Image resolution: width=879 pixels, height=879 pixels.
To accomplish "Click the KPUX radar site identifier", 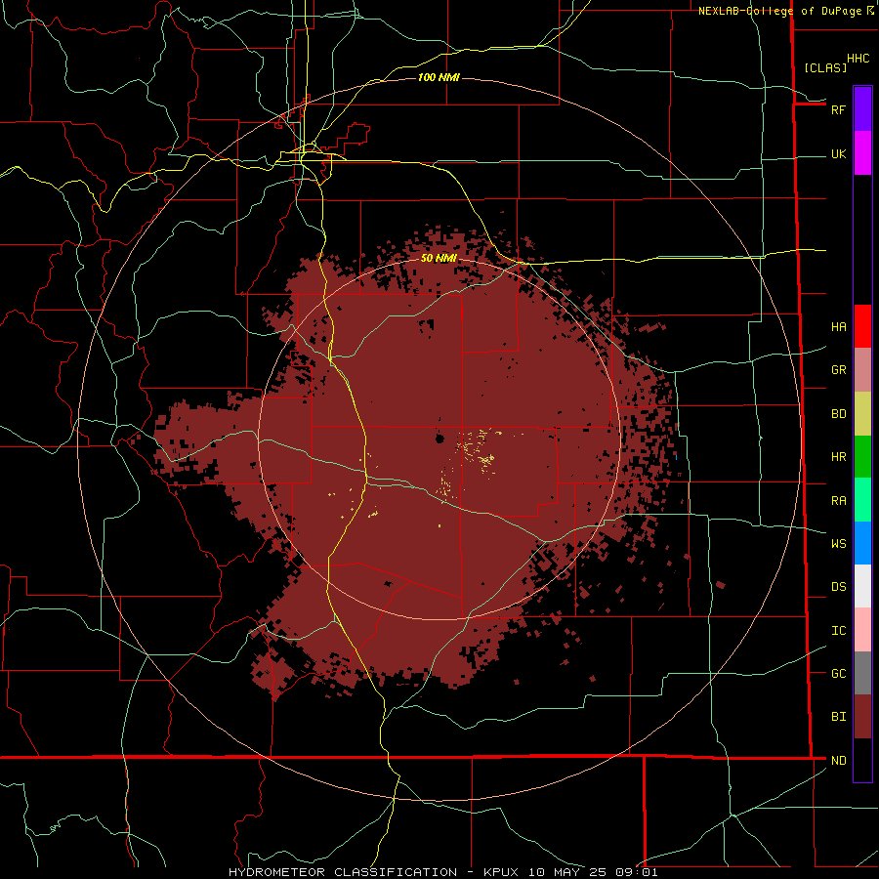I will tap(501, 872).
